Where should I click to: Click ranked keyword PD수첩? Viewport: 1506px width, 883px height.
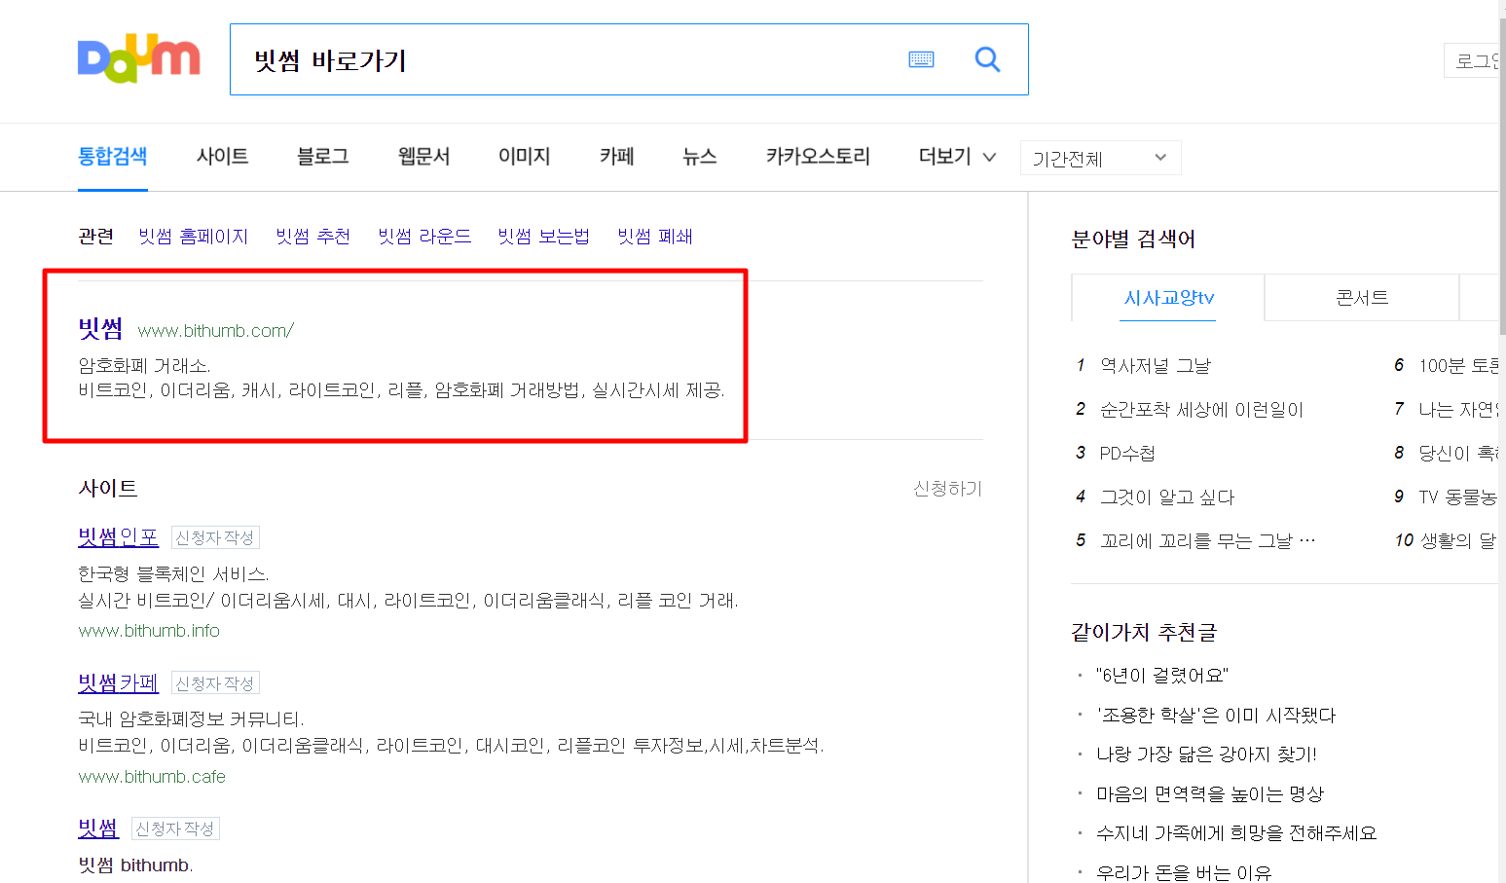click(x=1127, y=454)
